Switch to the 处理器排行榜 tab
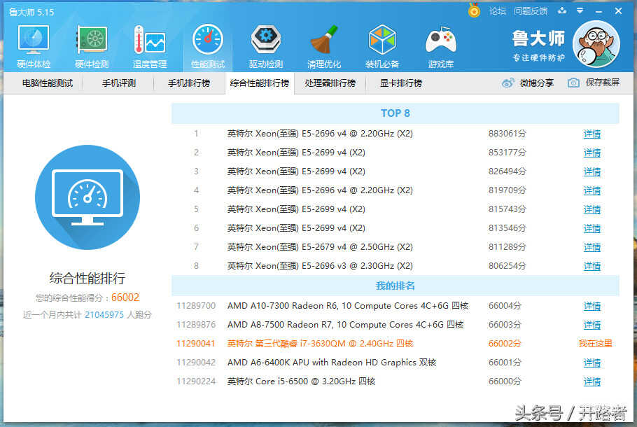Viewport: 637px width, 427px height. 330,83
